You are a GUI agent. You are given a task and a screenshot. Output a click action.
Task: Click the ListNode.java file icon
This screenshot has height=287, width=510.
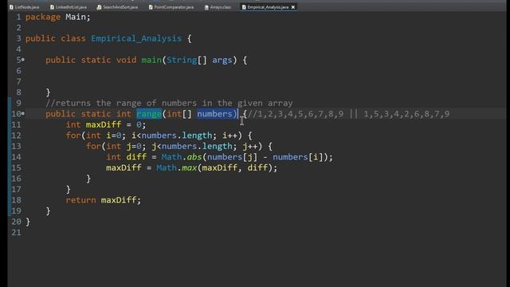pyautogui.click(x=11, y=7)
